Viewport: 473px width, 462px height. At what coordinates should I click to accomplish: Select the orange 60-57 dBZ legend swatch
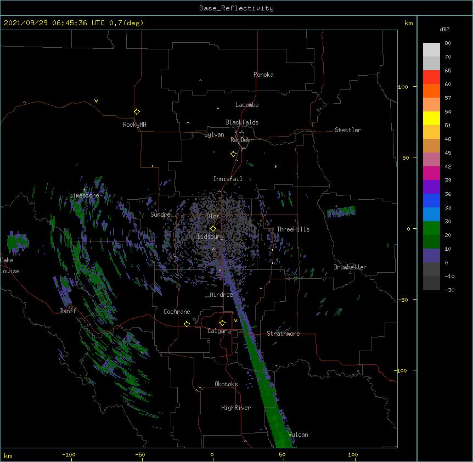click(x=431, y=91)
